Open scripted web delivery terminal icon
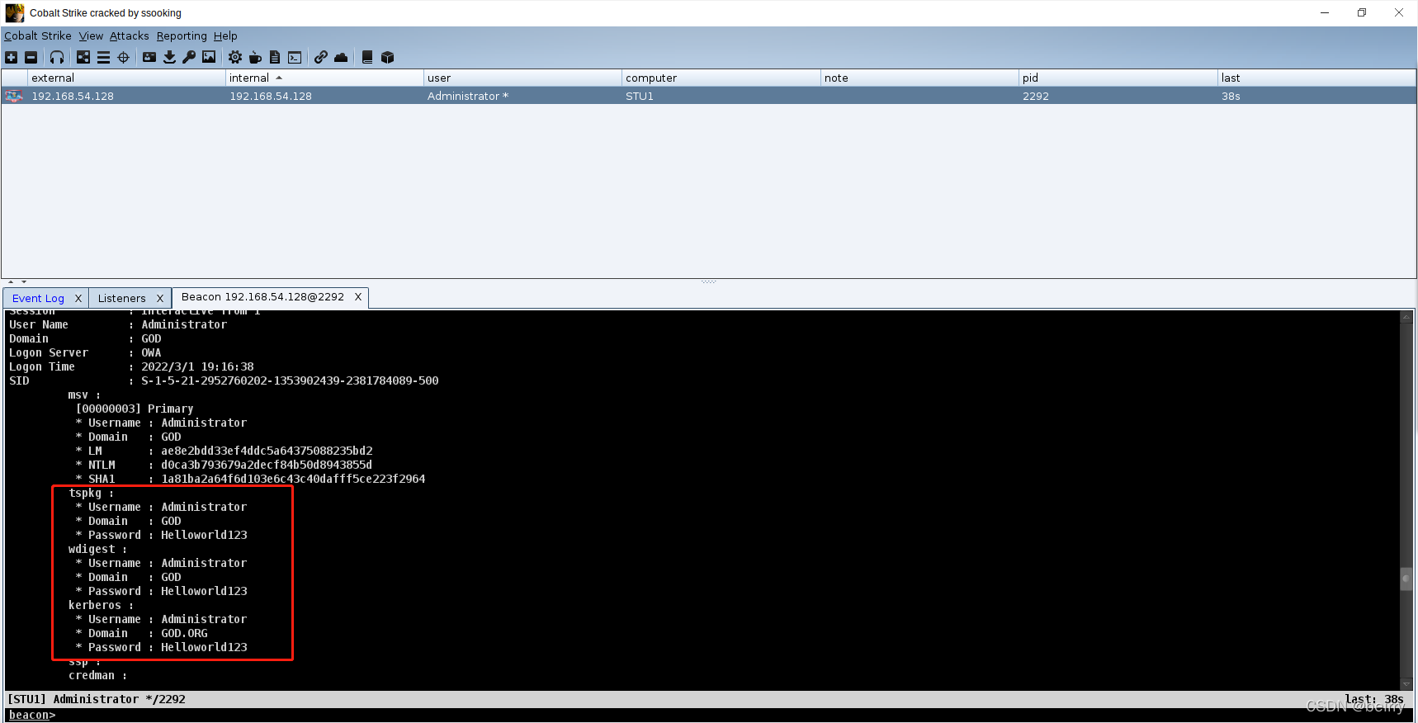The image size is (1418, 723). [295, 57]
